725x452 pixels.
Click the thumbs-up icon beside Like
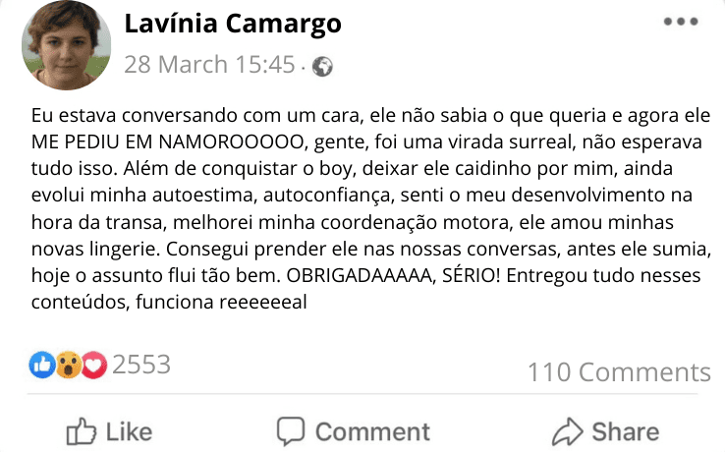(80, 431)
